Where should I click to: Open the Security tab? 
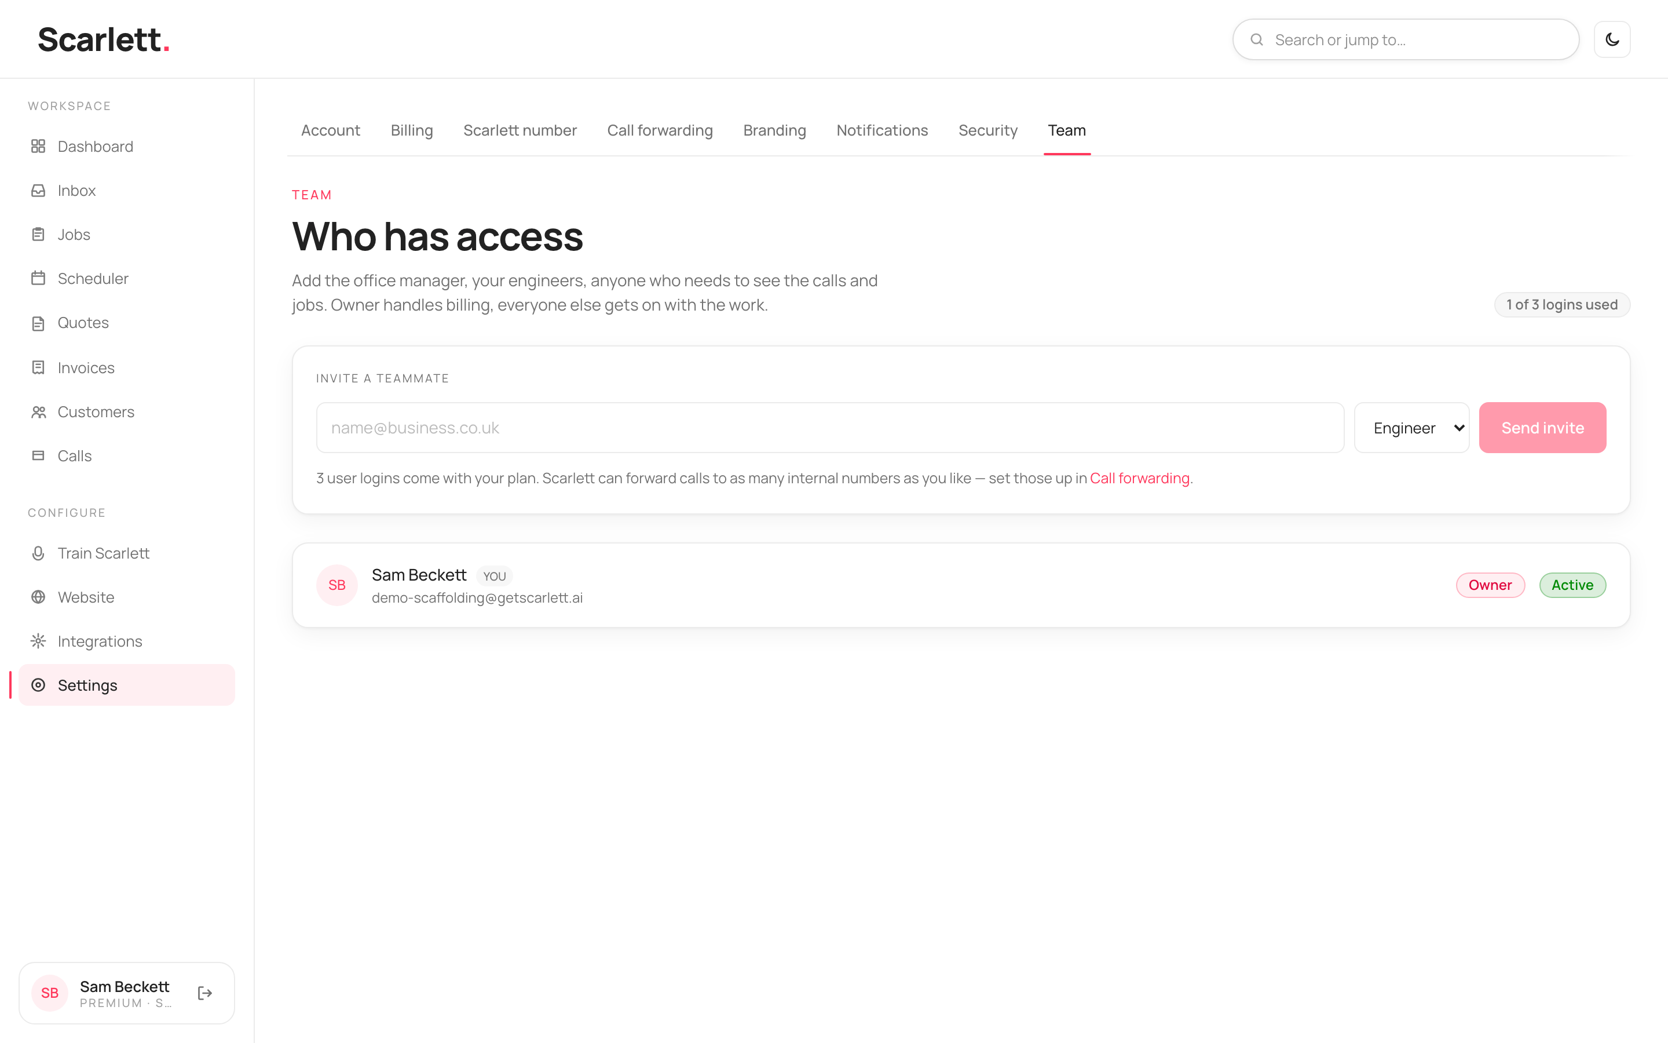(987, 130)
